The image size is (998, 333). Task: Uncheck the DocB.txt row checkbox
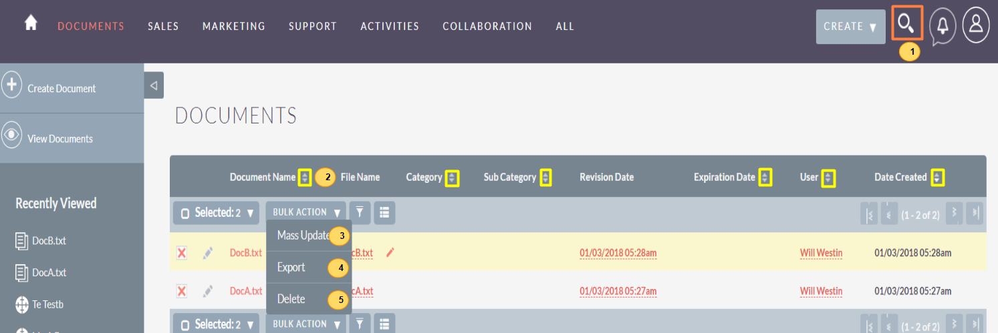[x=181, y=253]
